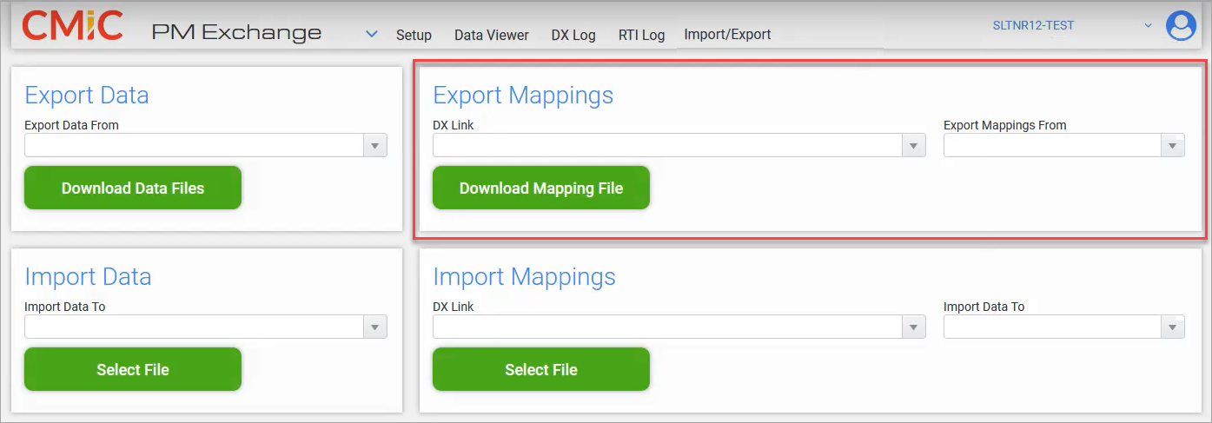Image resolution: width=1212 pixels, height=423 pixels.
Task: Go to the Data Viewer tab
Action: click(x=492, y=36)
